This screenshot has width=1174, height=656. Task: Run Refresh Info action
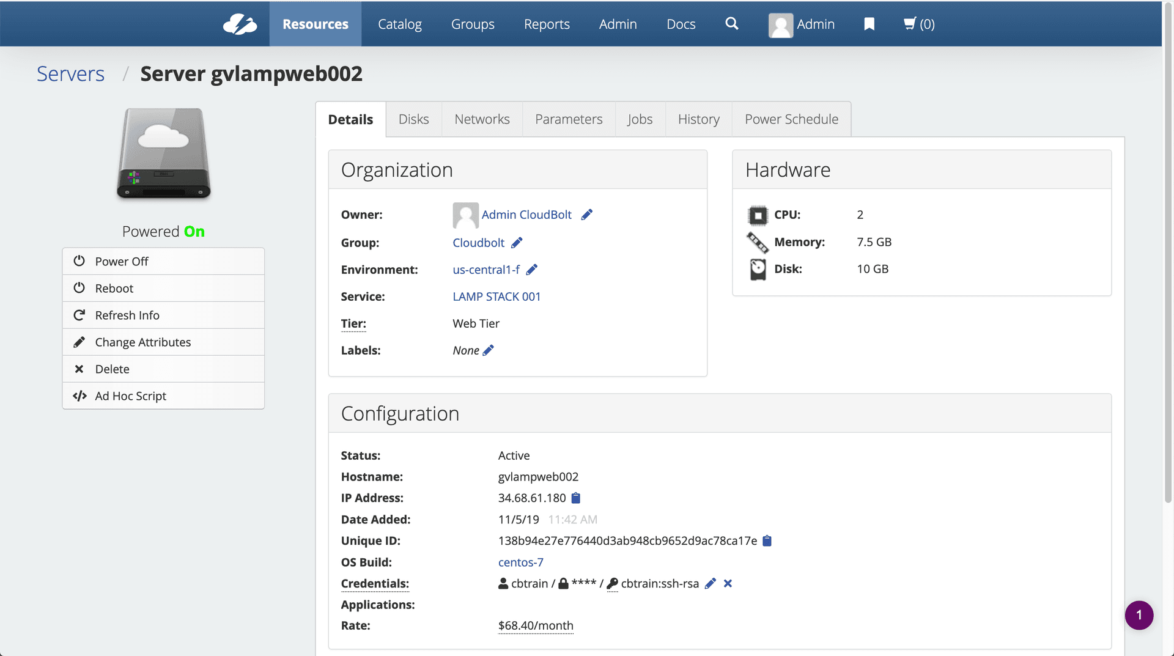pyautogui.click(x=126, y=315)
